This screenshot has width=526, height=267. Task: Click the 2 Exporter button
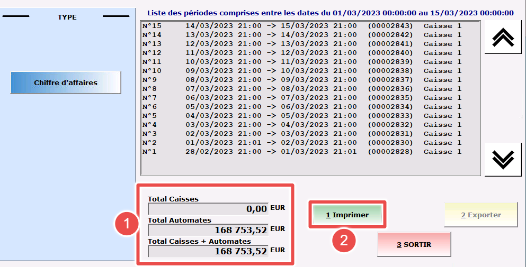(x=480, y=215)
